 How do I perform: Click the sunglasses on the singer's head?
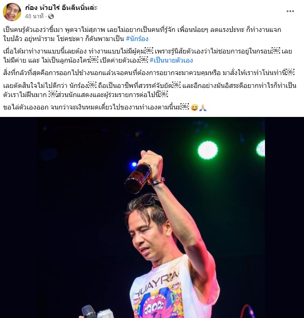[149, 199]
